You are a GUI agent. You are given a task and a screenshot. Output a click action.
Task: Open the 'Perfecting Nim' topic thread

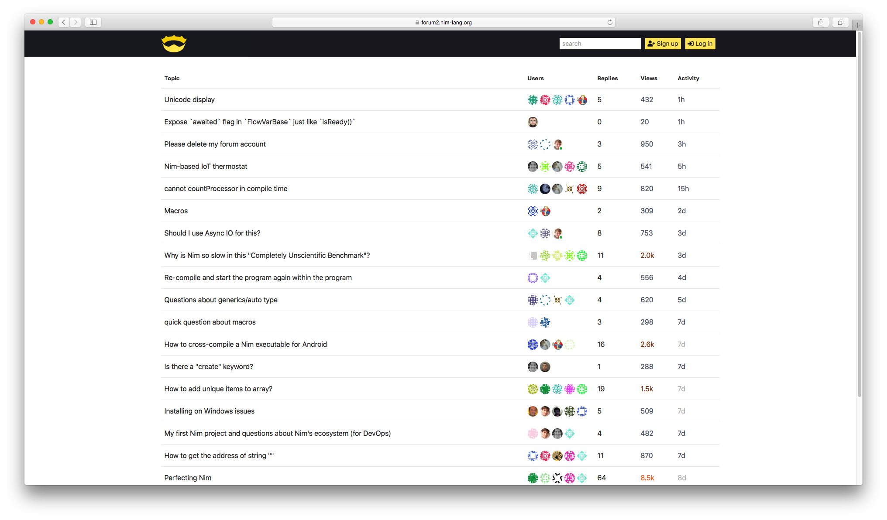[x=188, y=477]
